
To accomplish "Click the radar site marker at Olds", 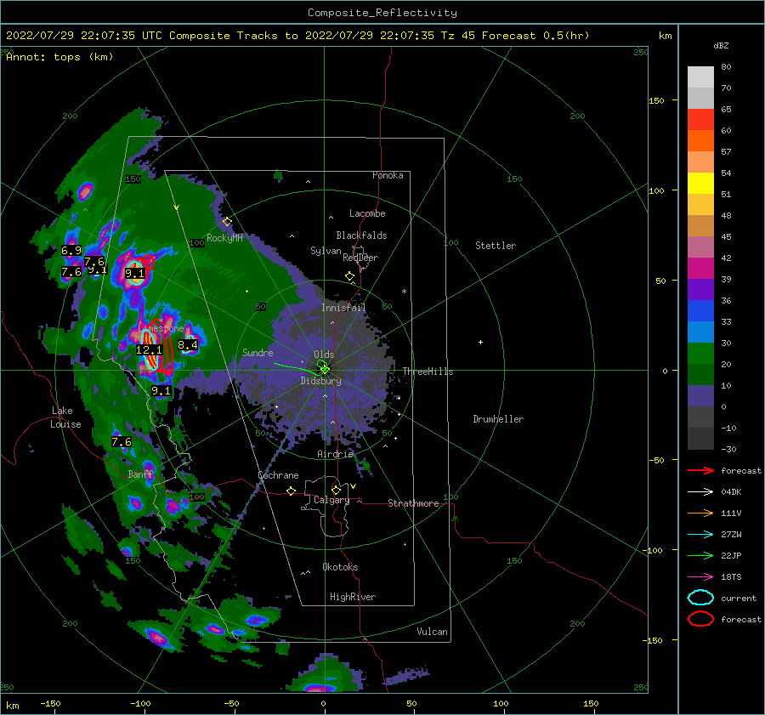I will click(x=325, y=370).
